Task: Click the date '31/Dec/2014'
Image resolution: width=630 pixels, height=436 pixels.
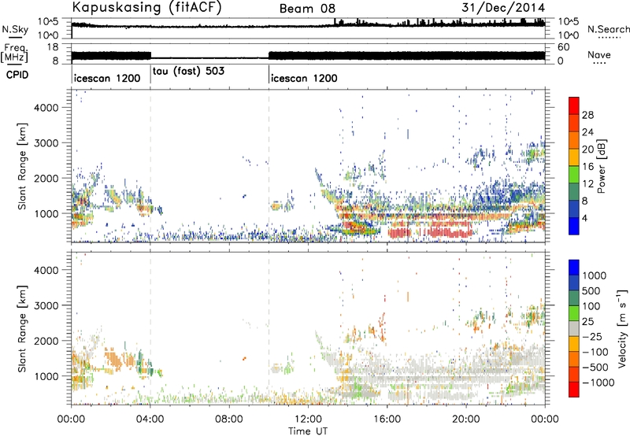Action: (503, 7)
